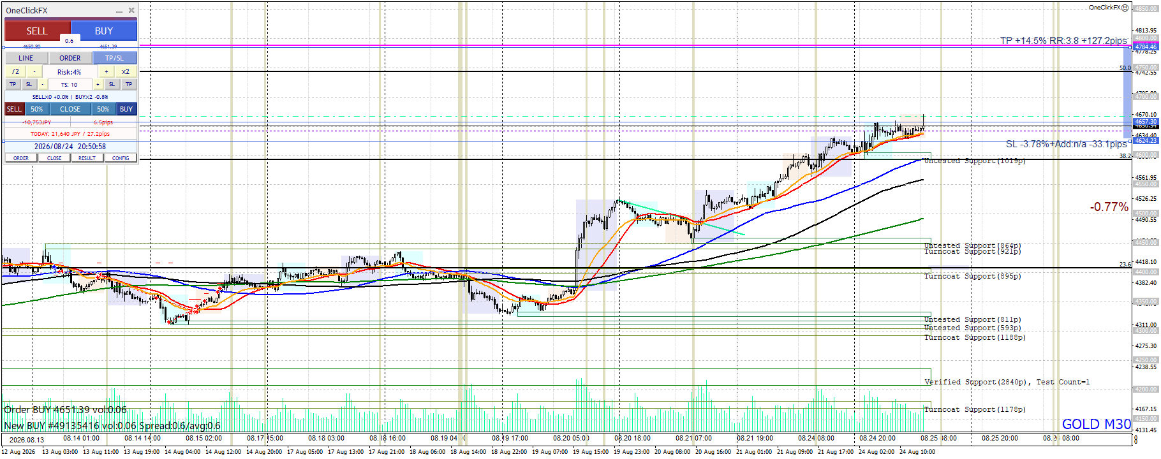This screenshot has width=1161, height=459.
Task: Click the large blue BUY button
Action: tap(104, 31)
